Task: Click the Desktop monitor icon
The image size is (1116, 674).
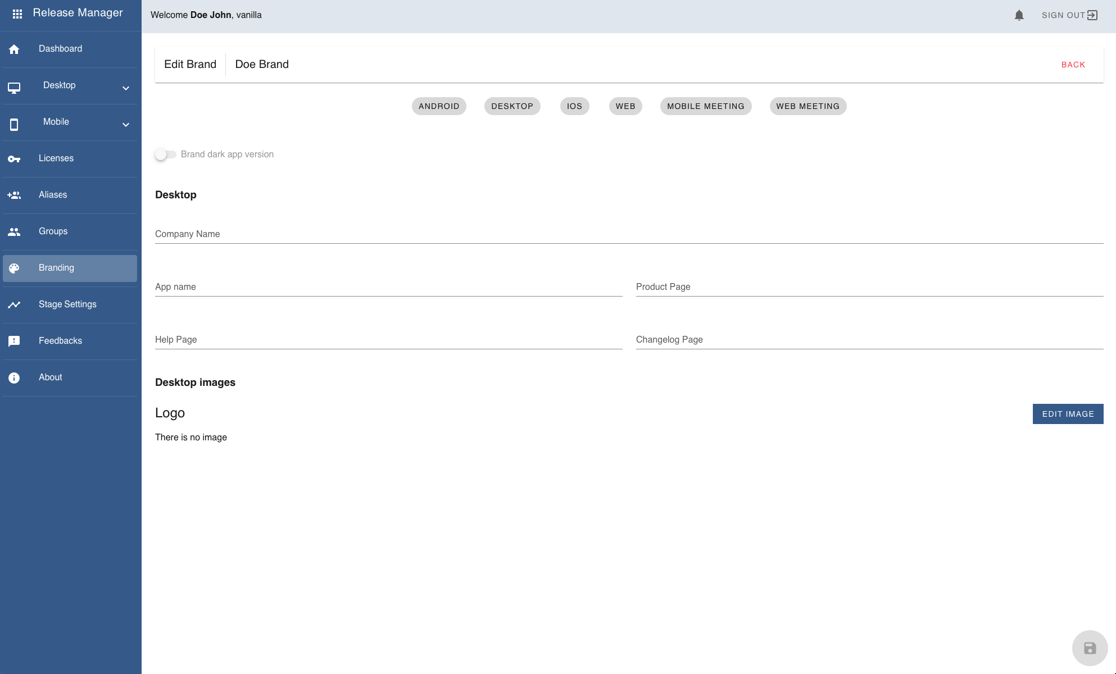Action: (x=14, y=88)
